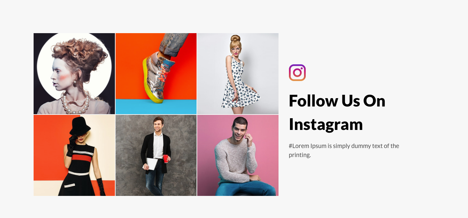The image size is (468, 218).
Task: Click the black hat on the woman
Action: click(x=80, y=126)
